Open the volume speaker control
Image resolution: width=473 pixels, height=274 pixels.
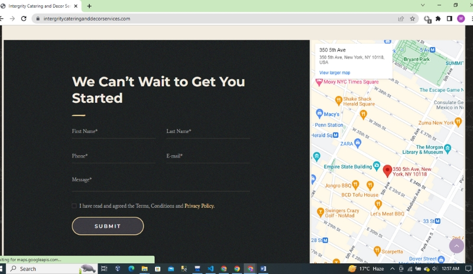tap(435, 269)
